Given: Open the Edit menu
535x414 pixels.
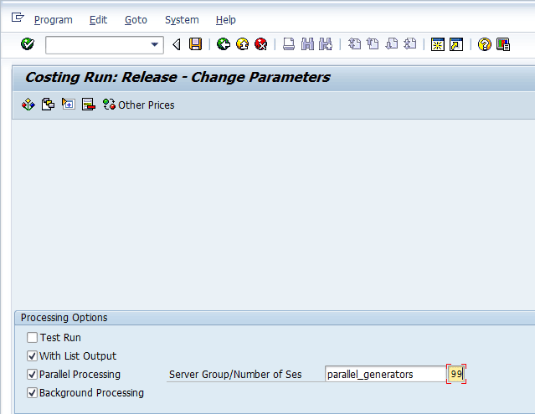Looking at the screenshot, I should pyautogui.click(x=98, y=20).
